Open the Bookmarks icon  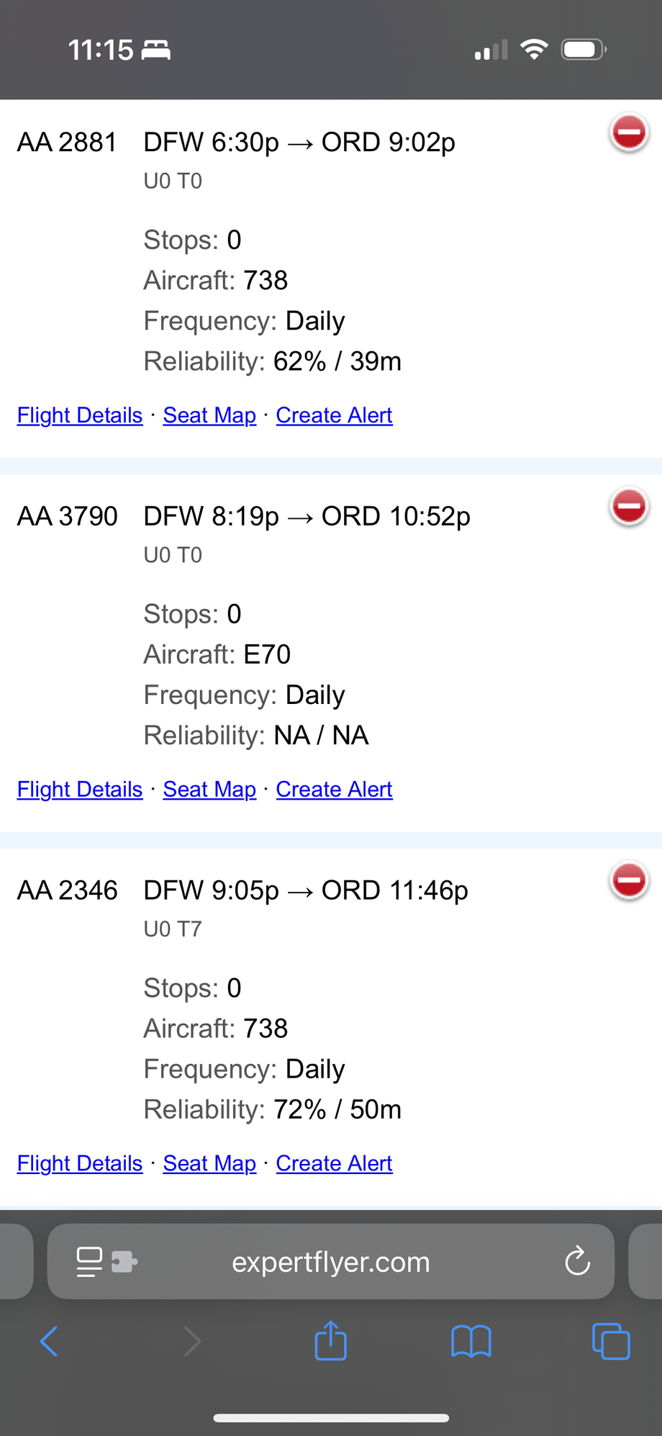click(470, 1340)
